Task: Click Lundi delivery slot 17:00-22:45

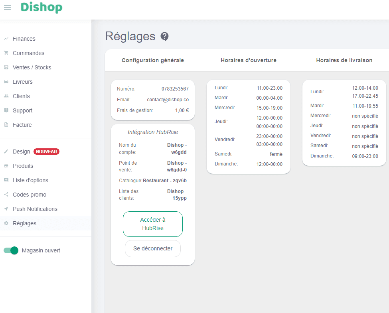Action: coord(365,96)
